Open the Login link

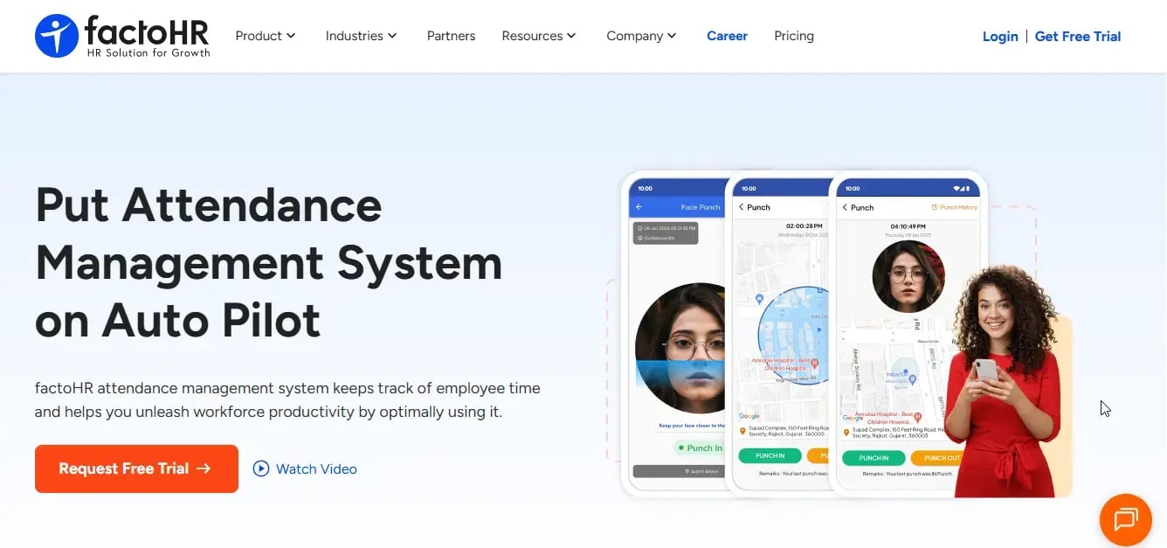tap(999, 36)
